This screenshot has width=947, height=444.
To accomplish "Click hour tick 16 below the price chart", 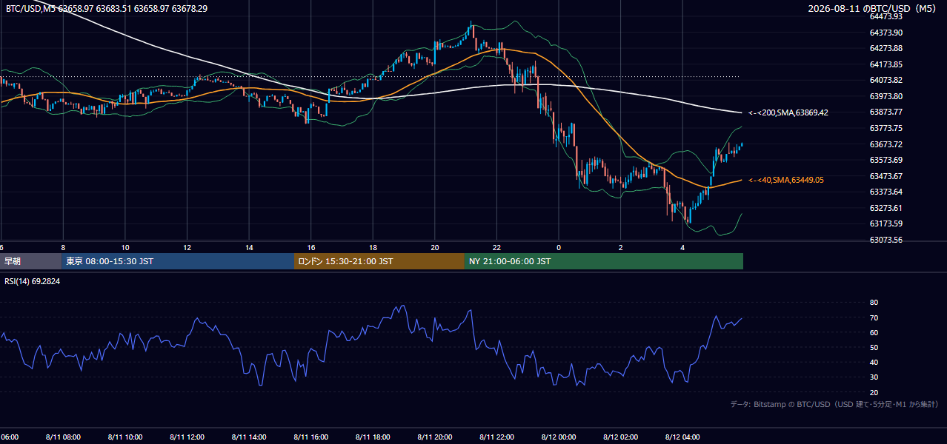I will [311, 247].
